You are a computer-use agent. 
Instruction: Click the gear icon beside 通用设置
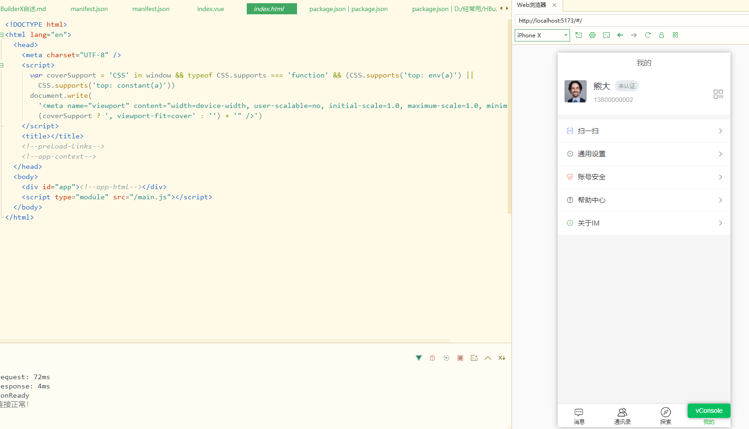coord(570,154)
